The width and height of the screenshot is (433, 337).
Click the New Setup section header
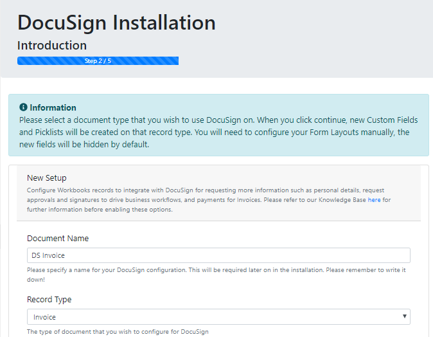pyautogui.click(x=47, y=178)
